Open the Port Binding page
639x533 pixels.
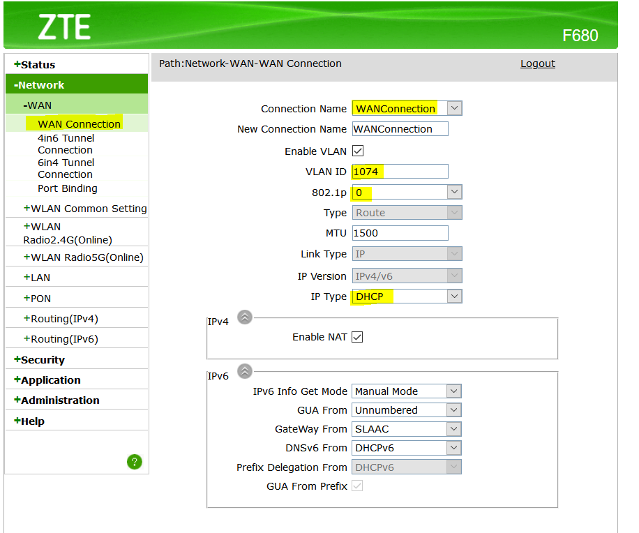tap(68, 188)
